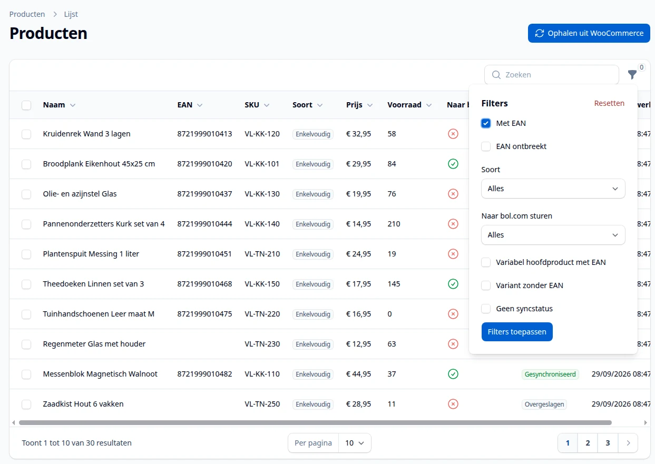Click red cross status for Pannenonderzetters Kurk
Viewport: 655px width, 464px height.
(x=453, y=224)
